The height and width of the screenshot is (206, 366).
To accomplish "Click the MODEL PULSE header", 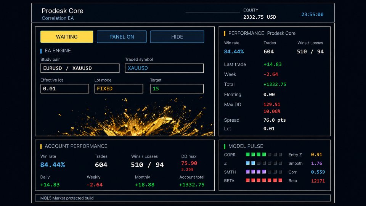I will [x=246, y=146].
